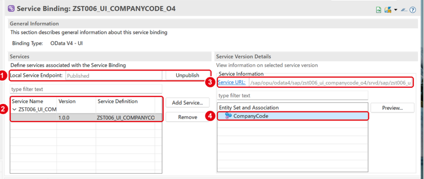Select the CompanyCode entity set row
Viewport: 424px width, 179px height.
point(293,116)
